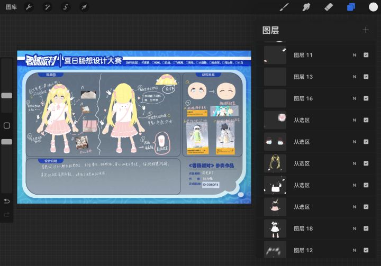Click the 设计说明 label on canvas
381x266 pixels.
[x=51, y=161]
